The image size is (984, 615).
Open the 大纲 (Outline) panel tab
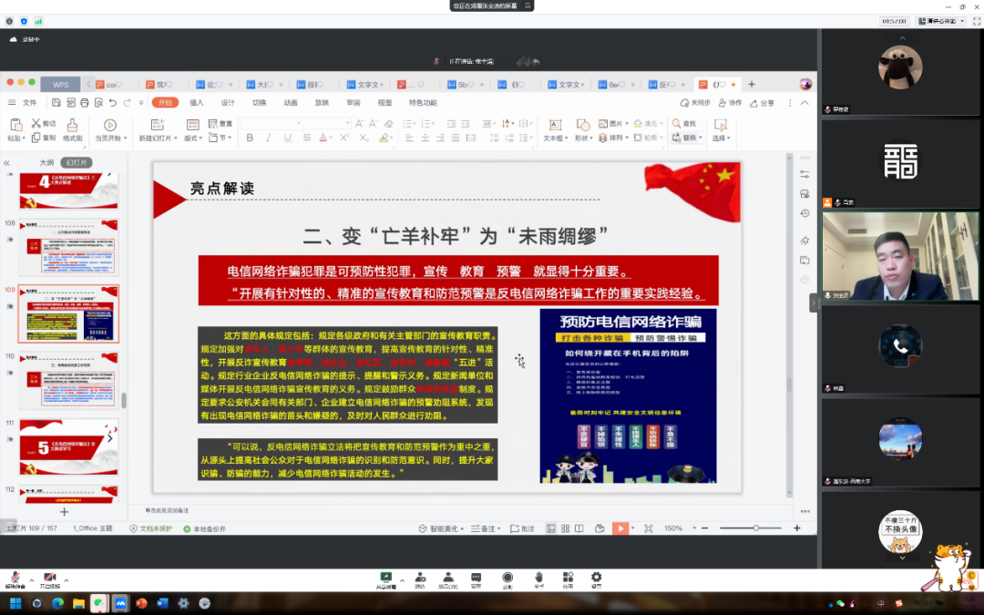(x=46, y=162)
